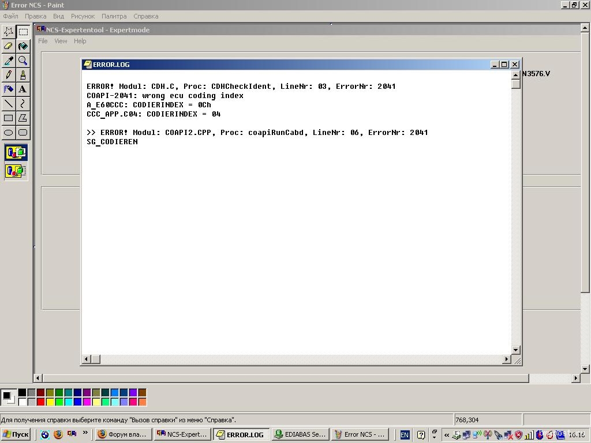The width and height of the screenshot is (591, 443).
Task: Select the Eraser tool
Action: pos(9,46)
